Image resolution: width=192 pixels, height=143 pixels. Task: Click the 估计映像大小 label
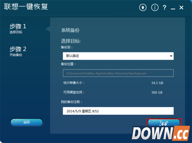74,83
